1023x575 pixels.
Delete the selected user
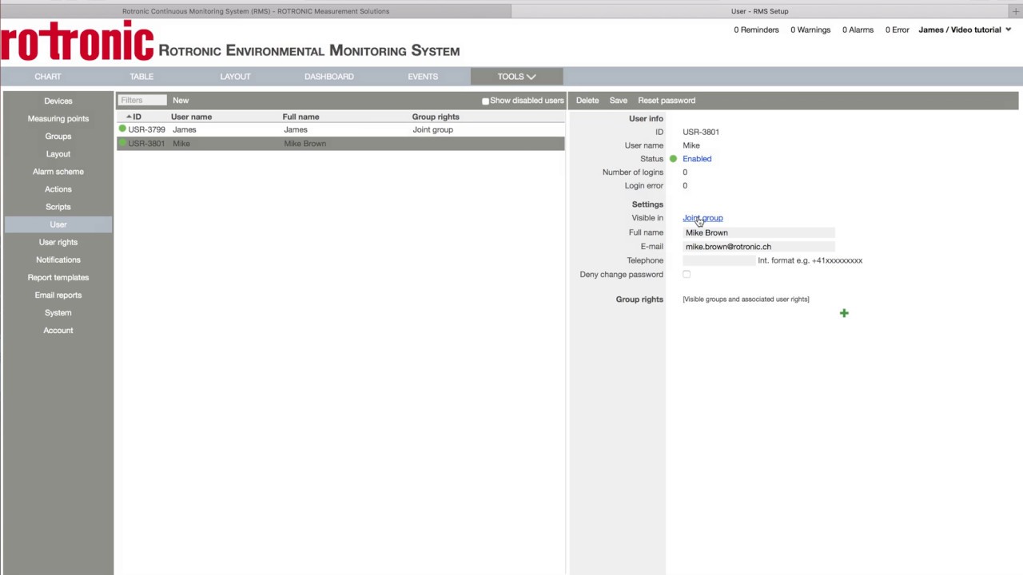click(587, 101)
